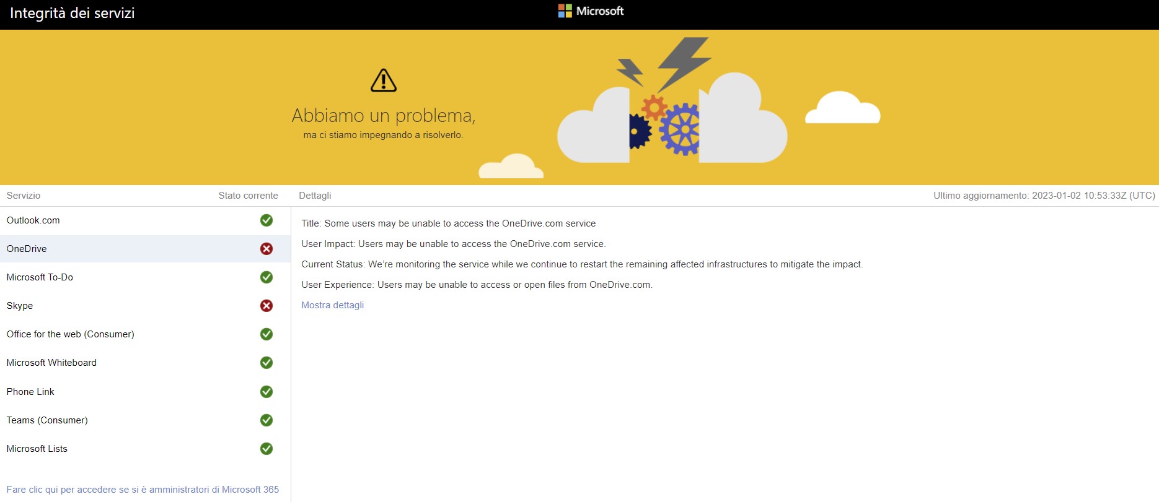Click green status icon for Microsoft To-Do
Viewport: 1159px width, 502px height.
[267, 277]
